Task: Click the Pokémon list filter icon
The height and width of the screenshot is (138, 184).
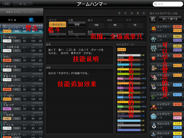Action: (x=153, y=19)
